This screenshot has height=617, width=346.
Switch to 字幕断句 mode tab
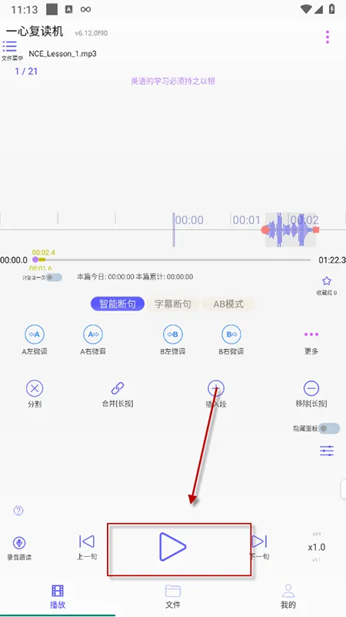(173, 304)
